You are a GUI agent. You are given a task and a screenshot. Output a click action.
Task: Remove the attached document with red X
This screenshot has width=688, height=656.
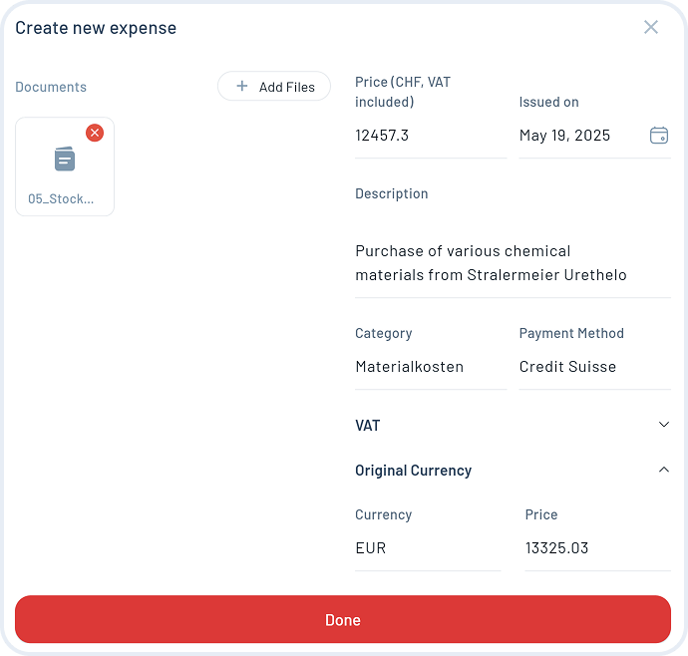95,133
